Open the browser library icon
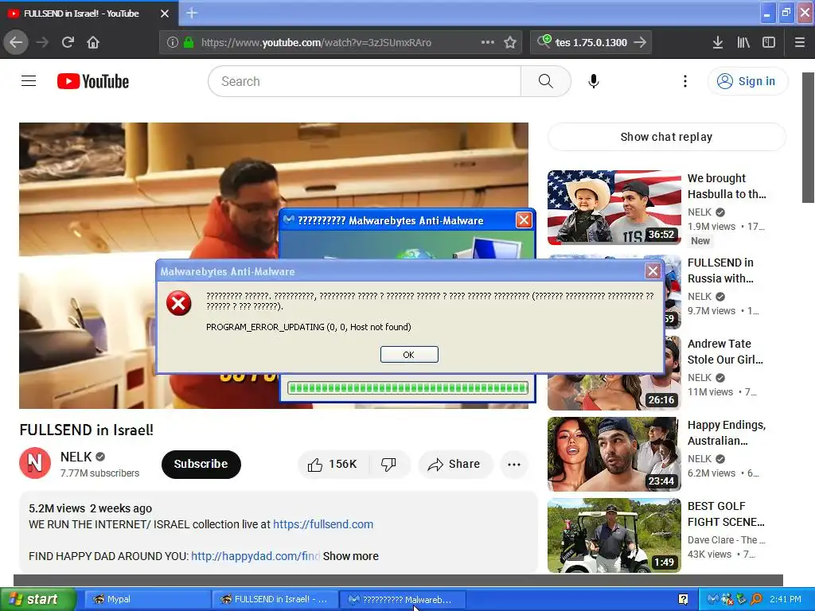Screen dimensions: 815x611 743,42
